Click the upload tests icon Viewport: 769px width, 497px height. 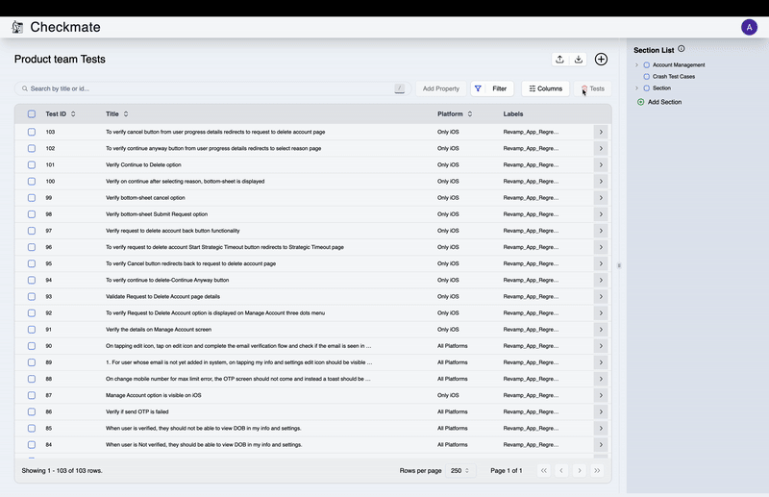[559, 60]
